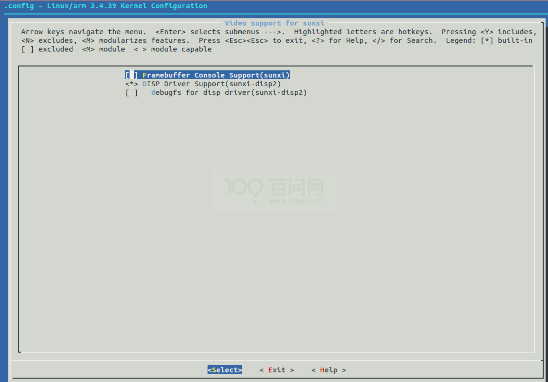Click the <Select> button
This screenshot has height=382, width=548.
click(224, 369)
